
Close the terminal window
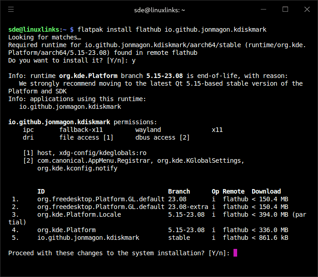click(x=307, y=10)
